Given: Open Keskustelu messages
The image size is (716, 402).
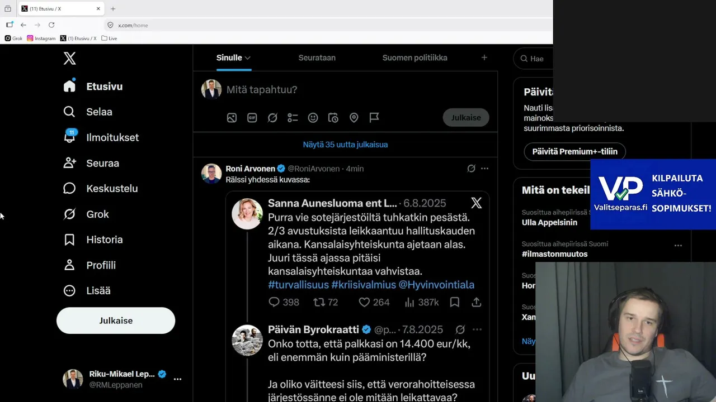Looking at the screenshot, I should tap(101, 189).
